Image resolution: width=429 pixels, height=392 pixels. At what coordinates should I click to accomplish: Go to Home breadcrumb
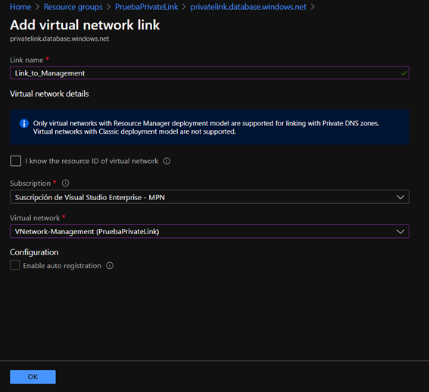tap(20, 7)
